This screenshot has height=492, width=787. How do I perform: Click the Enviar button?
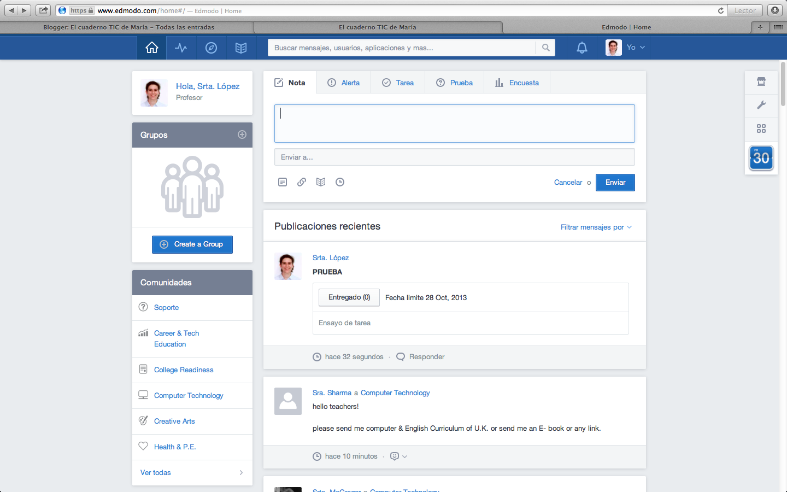click(615, 183)
